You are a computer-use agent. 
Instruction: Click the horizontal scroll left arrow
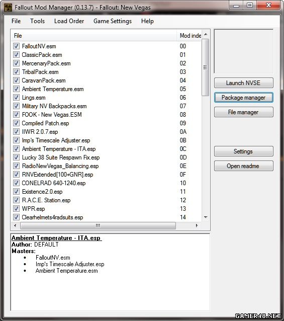click(x=15, y=225)
